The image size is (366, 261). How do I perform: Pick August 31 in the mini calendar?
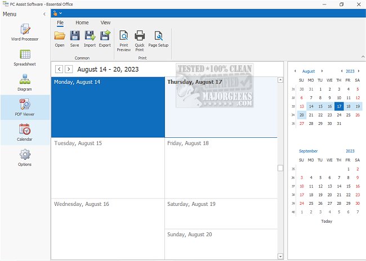[x=339, y=124]
